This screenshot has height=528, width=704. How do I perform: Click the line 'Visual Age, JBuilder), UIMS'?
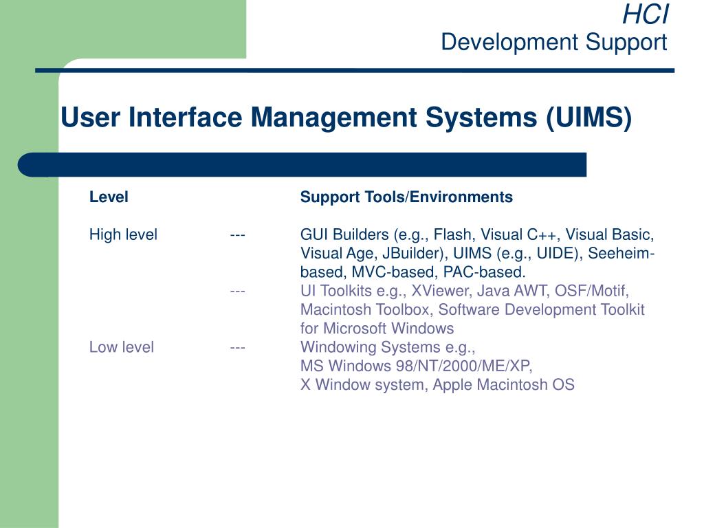pos(477,253)
